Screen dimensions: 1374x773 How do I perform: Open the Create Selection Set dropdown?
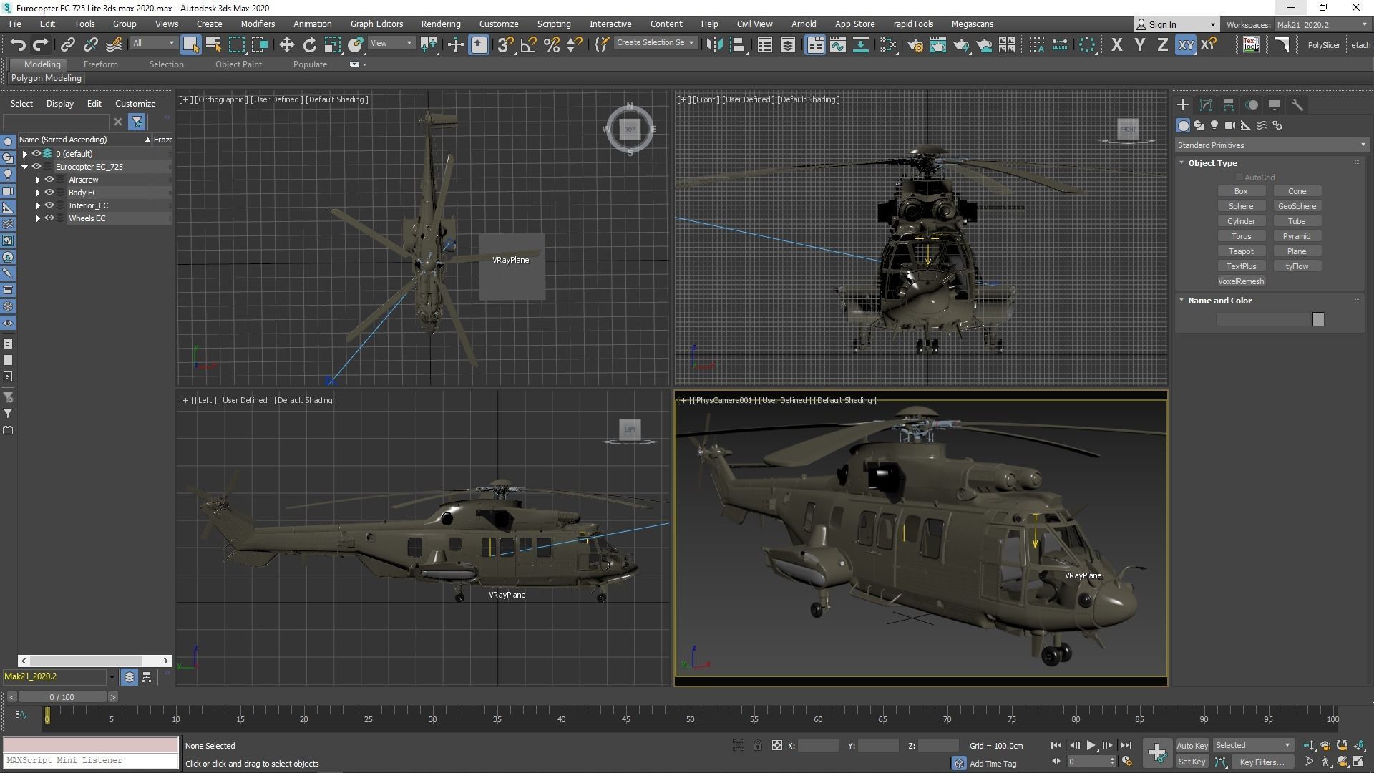click(655, 43)
